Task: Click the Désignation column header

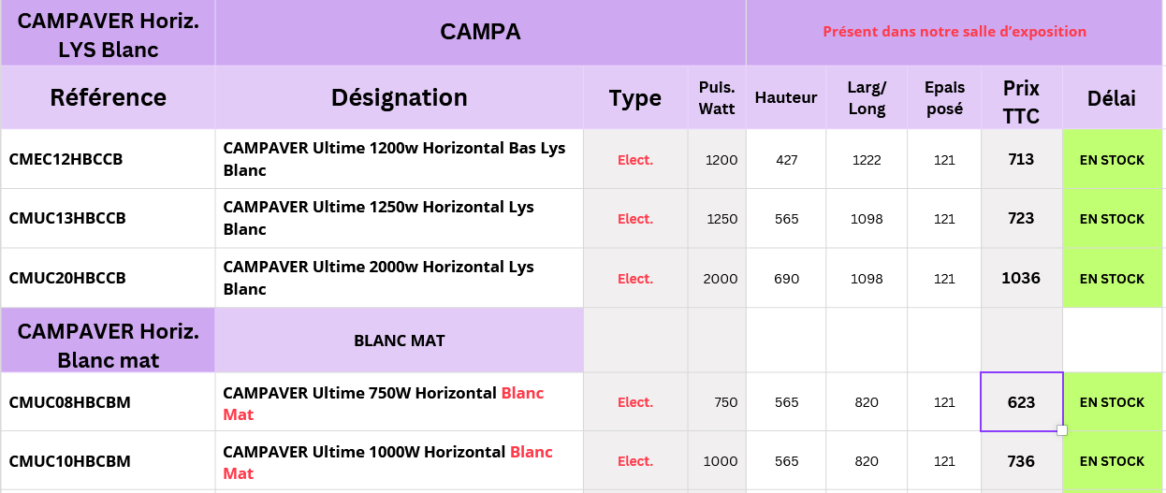Action: [x=399, y=97]
